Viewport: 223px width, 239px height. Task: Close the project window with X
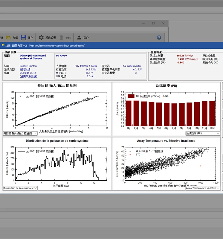(x=163, y=23)
